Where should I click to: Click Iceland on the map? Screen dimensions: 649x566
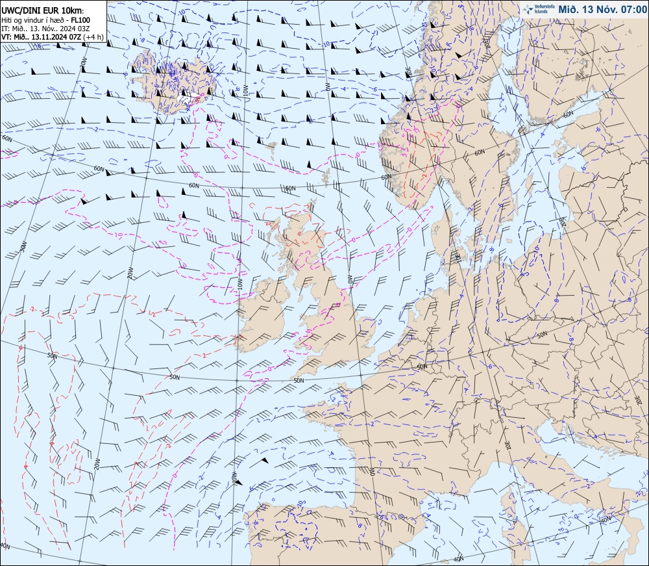tap(174, 82)
